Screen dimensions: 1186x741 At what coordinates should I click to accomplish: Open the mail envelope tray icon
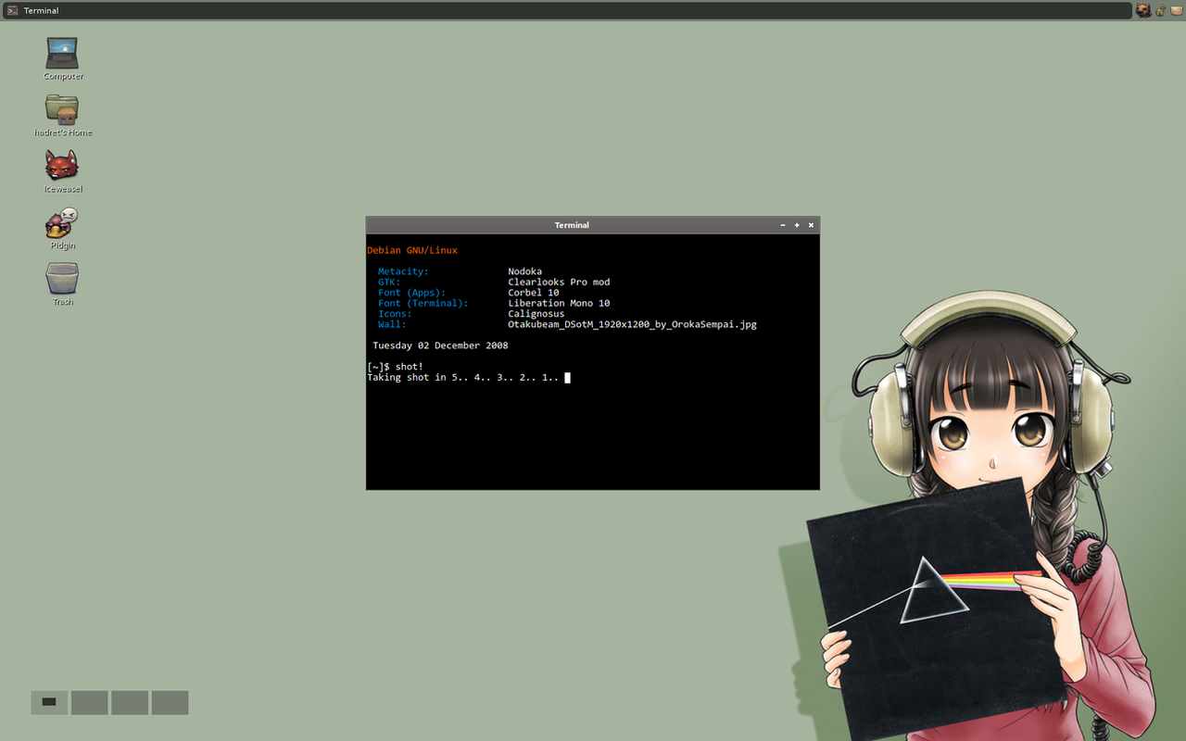(x=1176, y=10)
